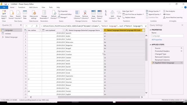This screenshot has width=187, height=105.
Task: Open the File tab
Action: [4, 7]
